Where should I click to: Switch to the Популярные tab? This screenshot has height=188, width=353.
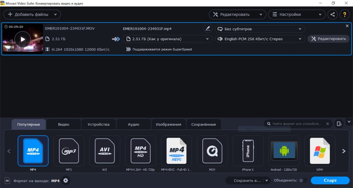(x=29, y=124)
